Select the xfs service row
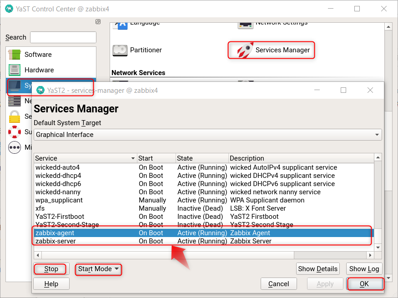The height and width of the screenshot is (298, 398). [x=204, y=208]
